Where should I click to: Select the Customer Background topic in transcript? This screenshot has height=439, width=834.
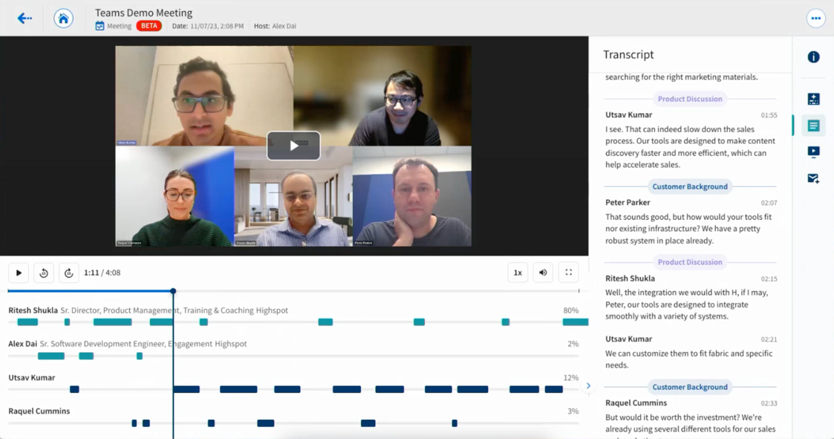tap(690, 186)
